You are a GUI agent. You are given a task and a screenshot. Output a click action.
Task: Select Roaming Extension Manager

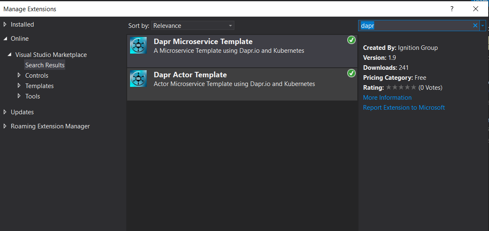[50, 126]
